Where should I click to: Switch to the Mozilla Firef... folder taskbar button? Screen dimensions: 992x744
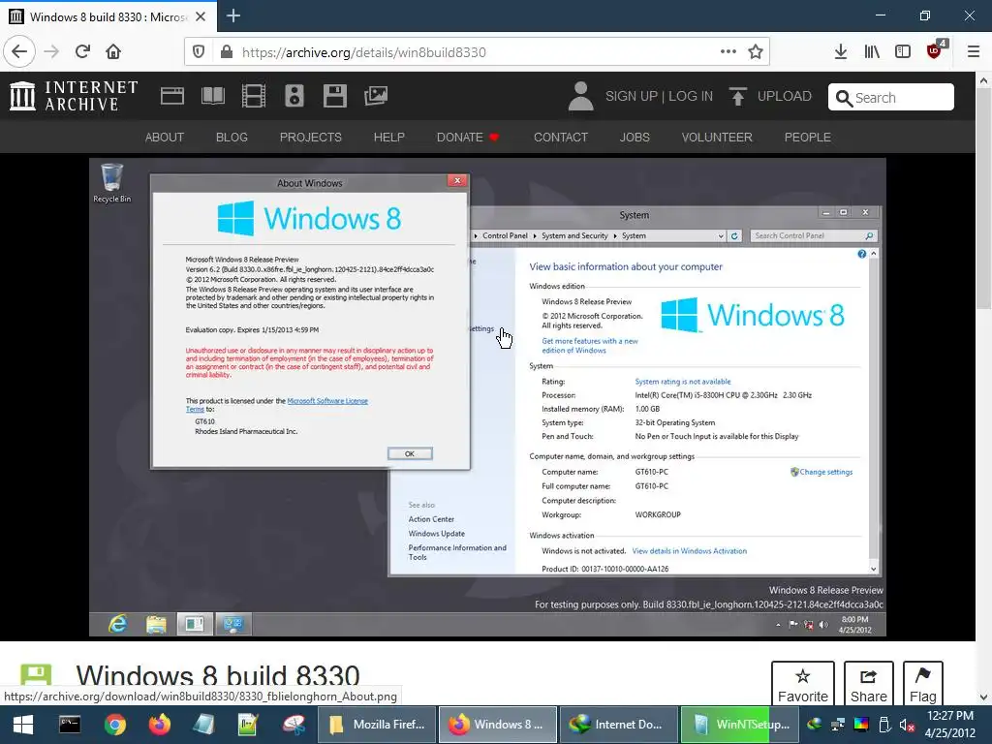tap(377, 725)
